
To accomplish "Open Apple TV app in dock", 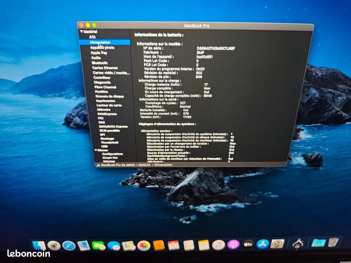I will point(248,245).
